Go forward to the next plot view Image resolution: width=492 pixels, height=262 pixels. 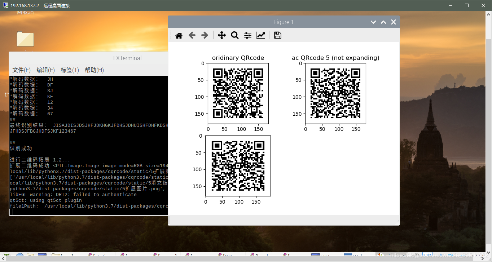click(x=205, y=35)
